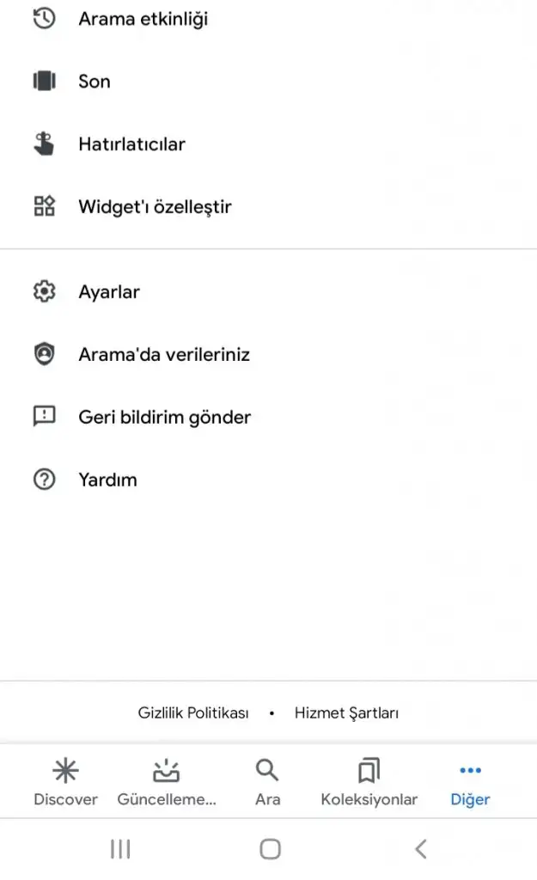Select Widget'ı özelleştir option
537x880 pixels.
(x=155, y=207)
